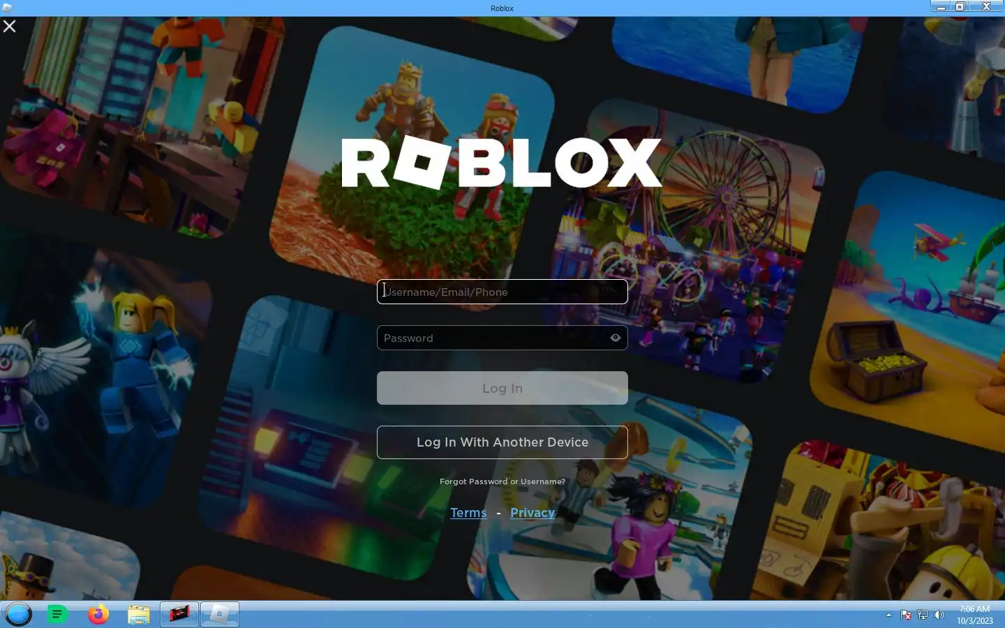Launch the green notes app in the taskbar
The width and height of the screenshot is (1005, 628).
[58, 615]
